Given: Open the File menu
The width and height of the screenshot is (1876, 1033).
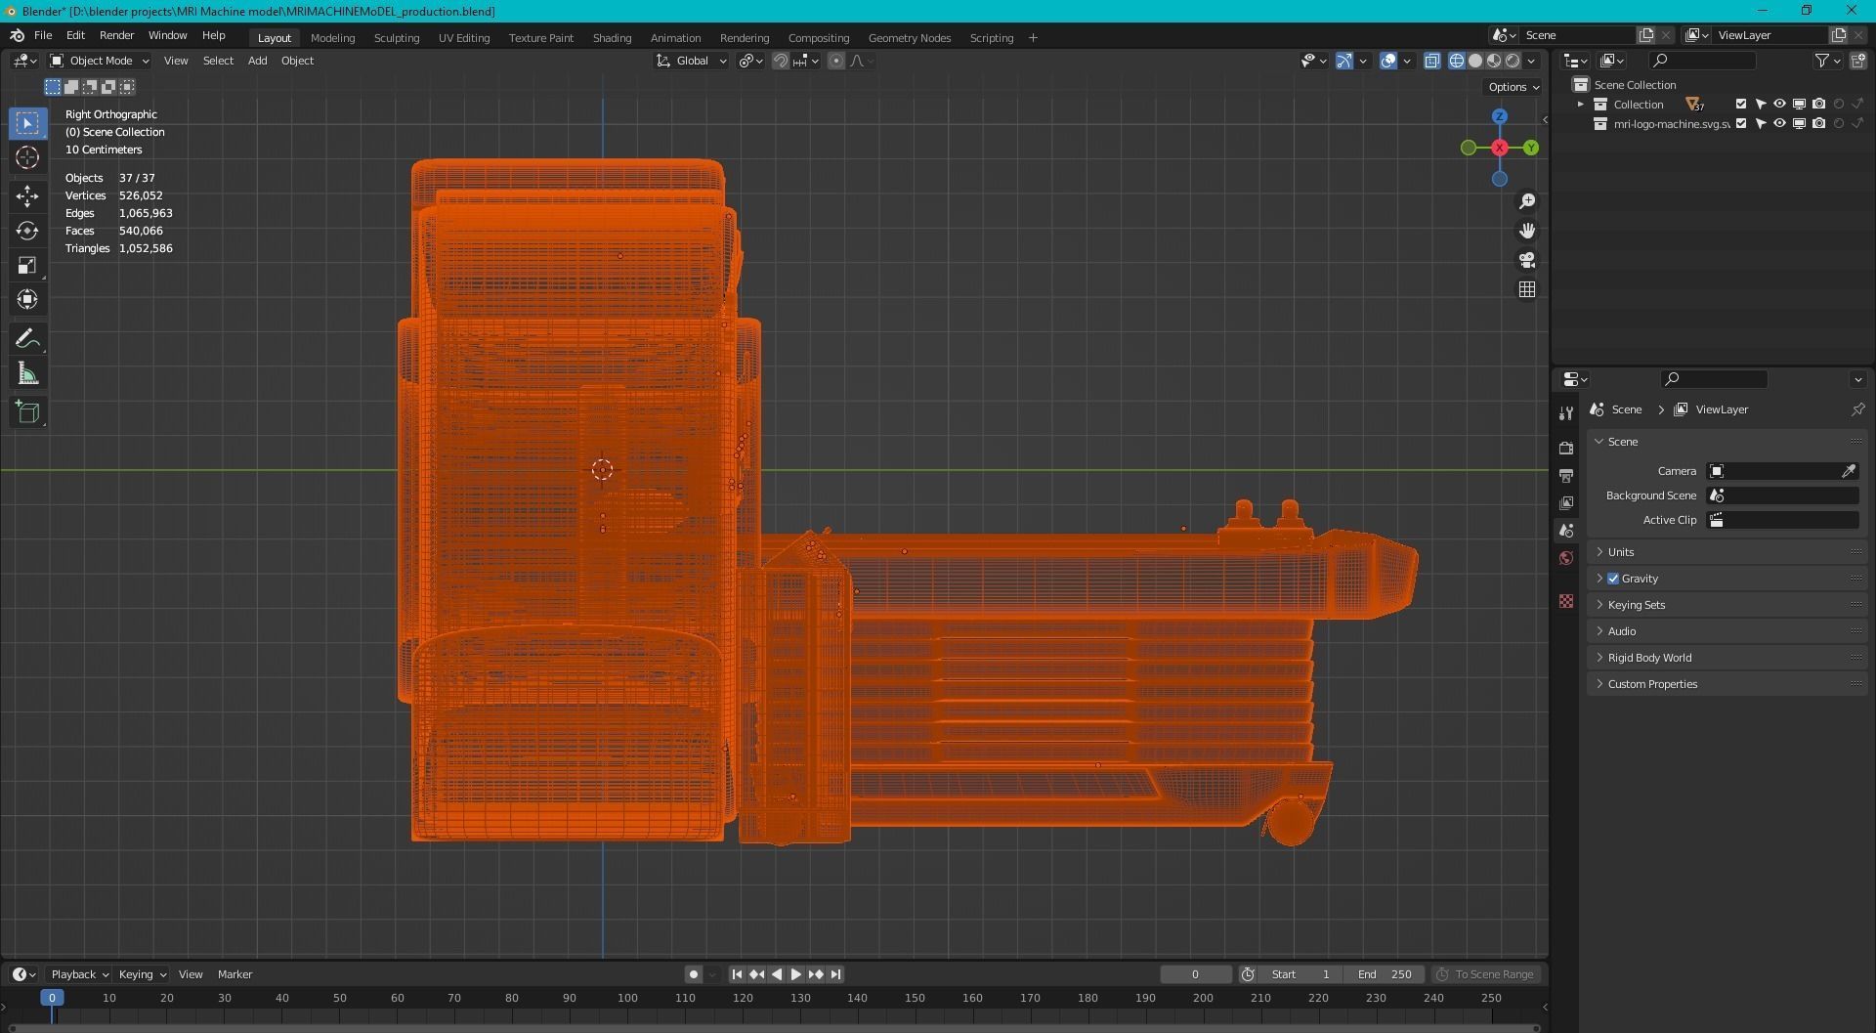Looking at the screenshot, I should pyautogui.click(x=43, y=35).
